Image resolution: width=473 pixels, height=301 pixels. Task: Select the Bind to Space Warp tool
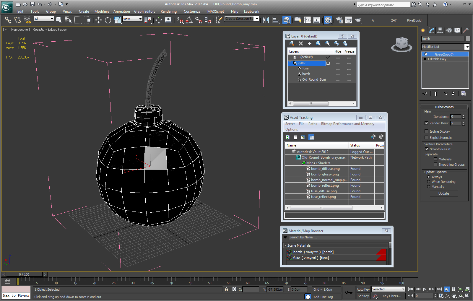point(27,20)
